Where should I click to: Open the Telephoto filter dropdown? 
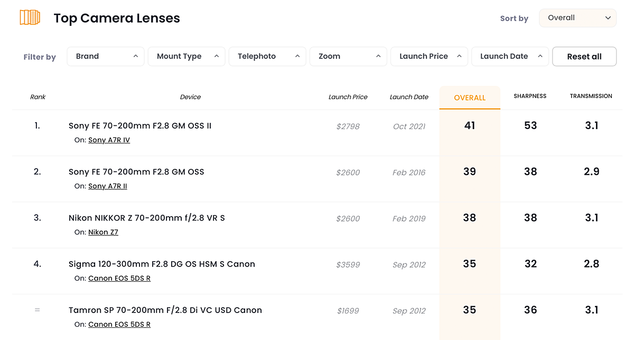pyautogui.click(x=267, y=57)
